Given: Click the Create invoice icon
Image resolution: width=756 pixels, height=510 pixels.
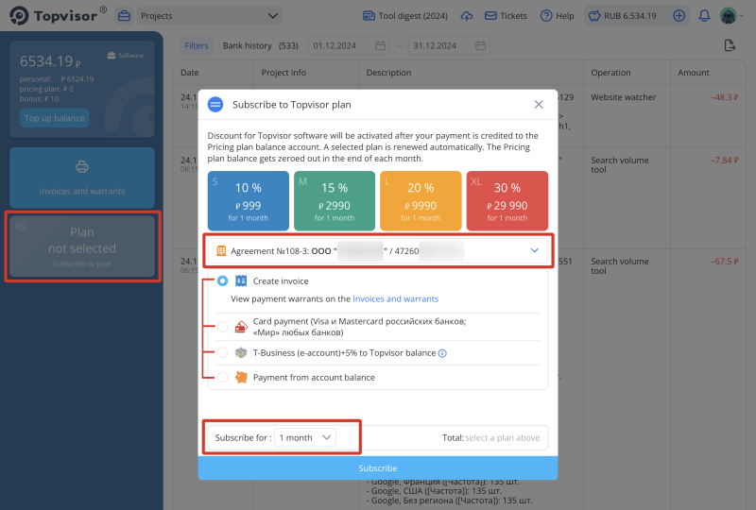Looking at the screenshot, I should tap(241, 281).
